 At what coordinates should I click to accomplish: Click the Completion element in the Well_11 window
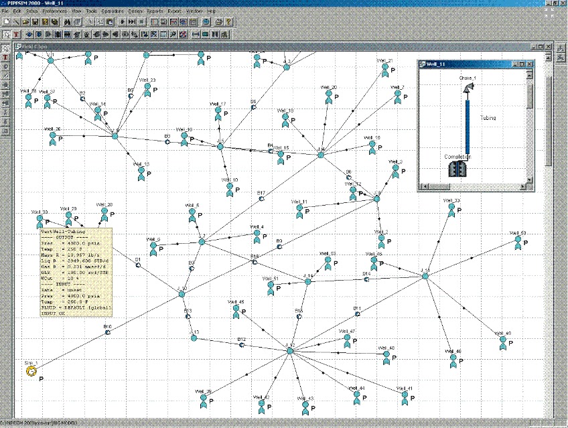(x=457, y=169)
